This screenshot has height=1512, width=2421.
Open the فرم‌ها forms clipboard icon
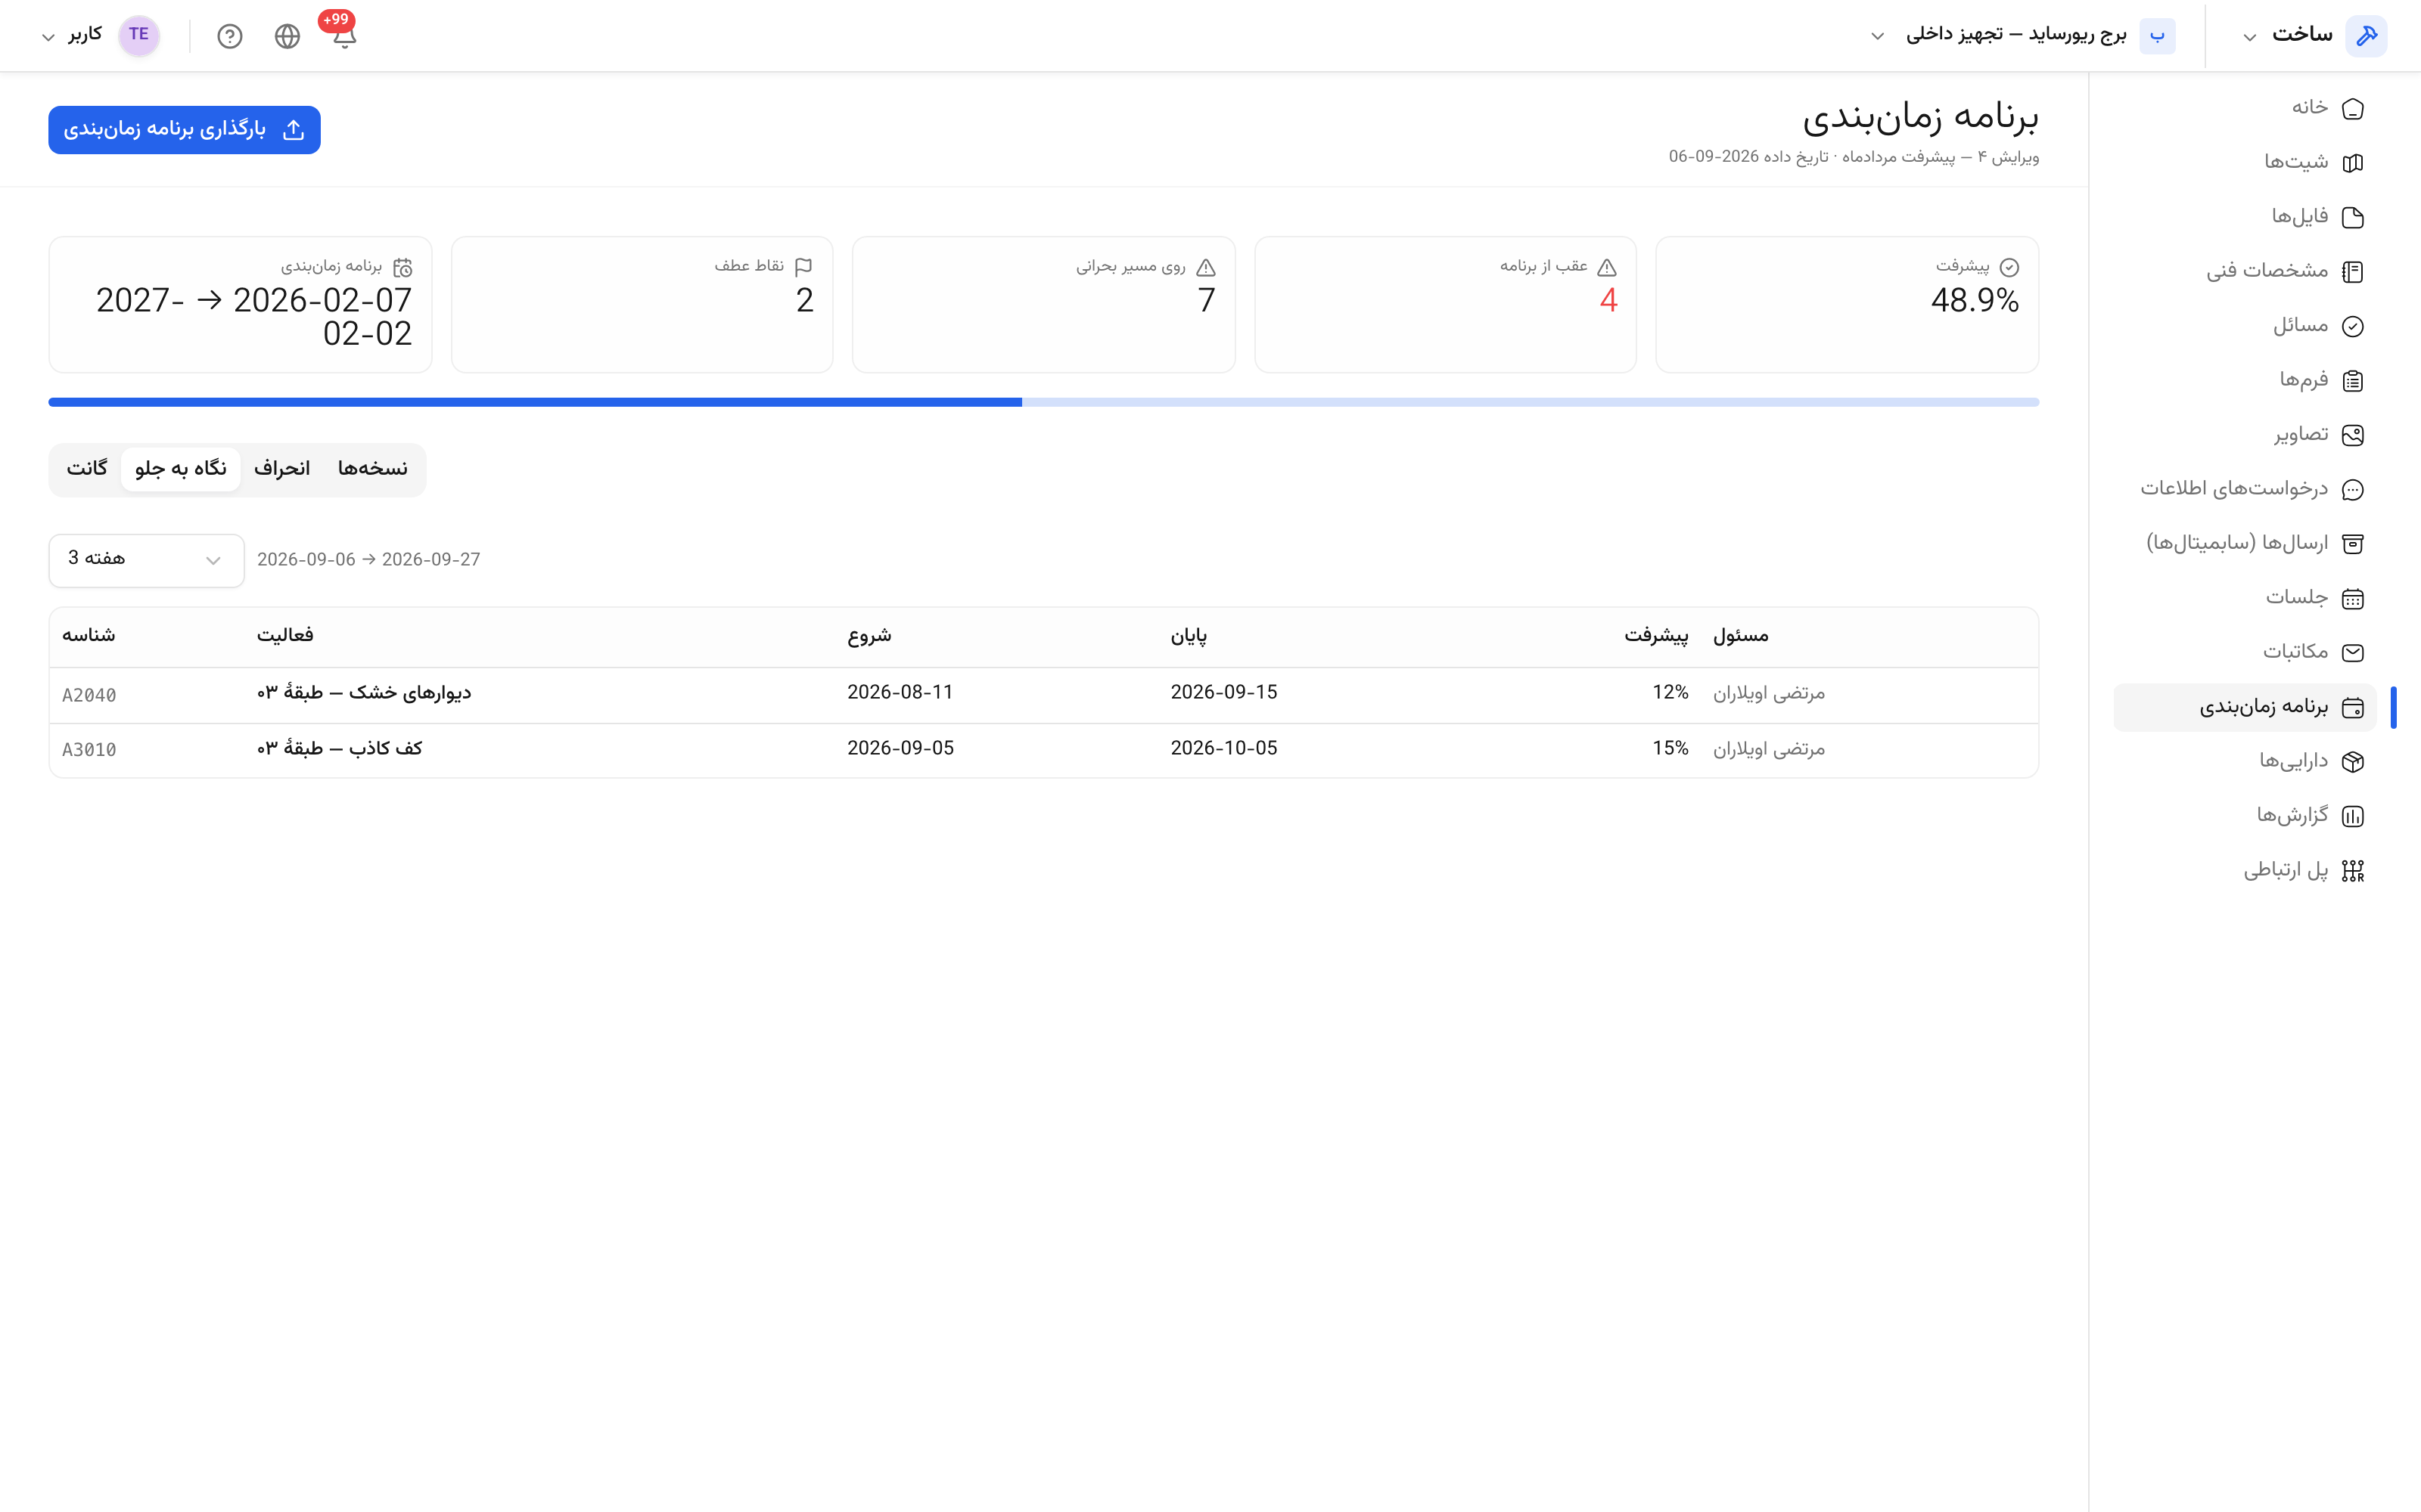click(2353, 381)
